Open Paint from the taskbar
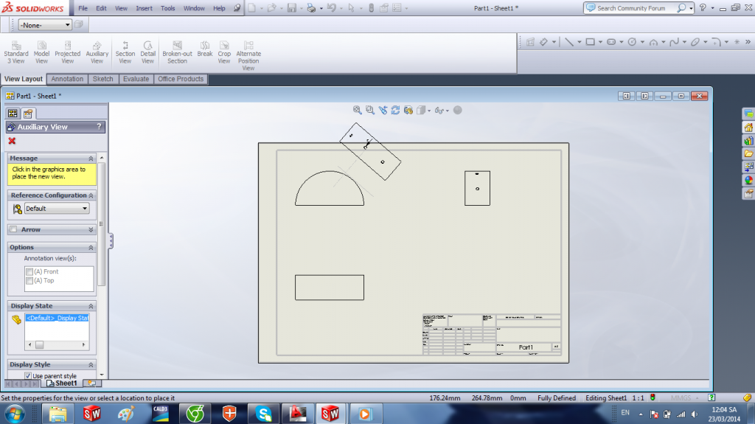 [x=126, y=414]
